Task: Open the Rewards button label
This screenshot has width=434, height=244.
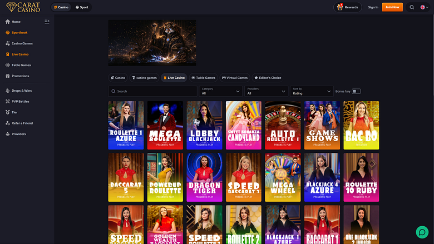Action: coord(351,7)
